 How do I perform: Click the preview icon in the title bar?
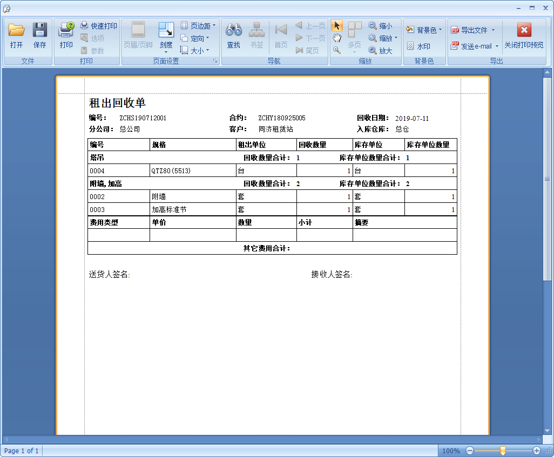6,9
